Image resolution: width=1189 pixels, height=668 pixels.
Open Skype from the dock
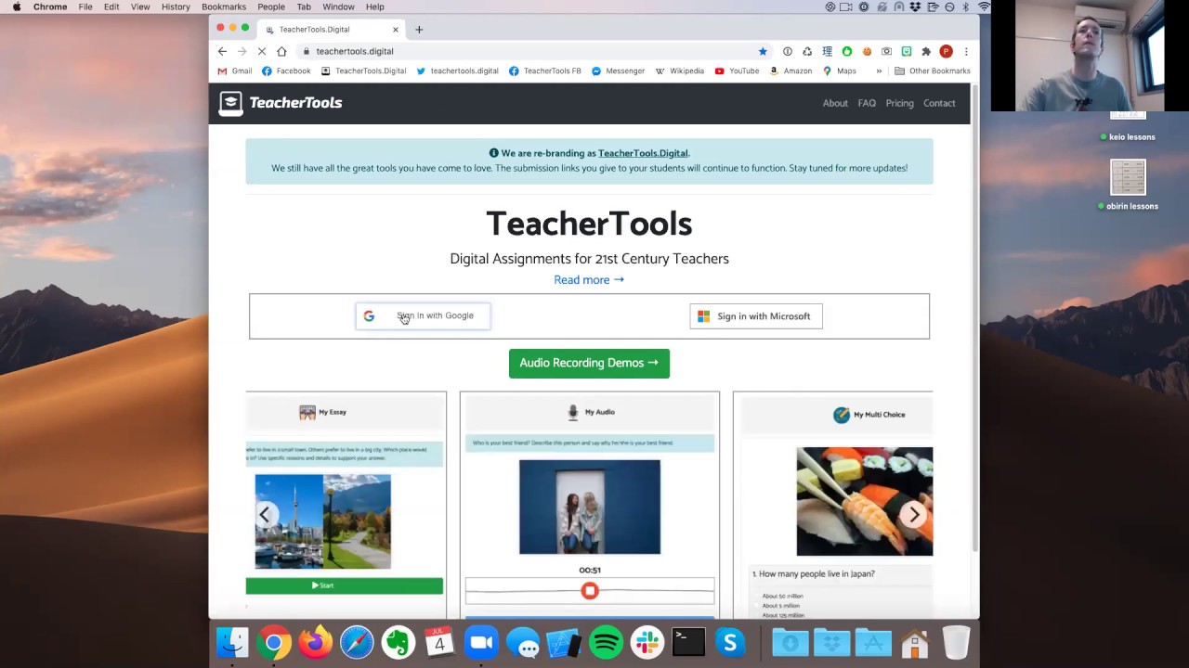pos(730,642)
